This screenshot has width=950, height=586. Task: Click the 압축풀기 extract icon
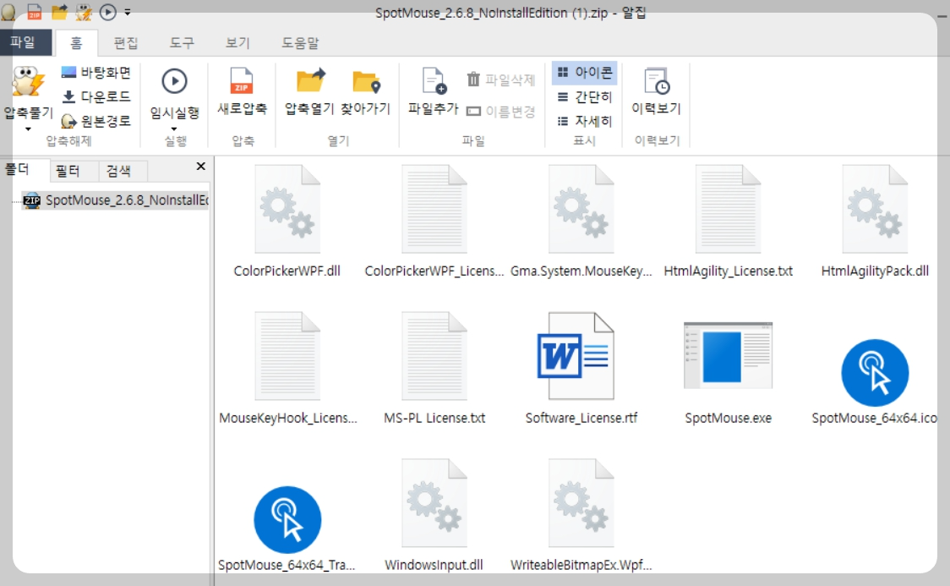tap(28, 82)
